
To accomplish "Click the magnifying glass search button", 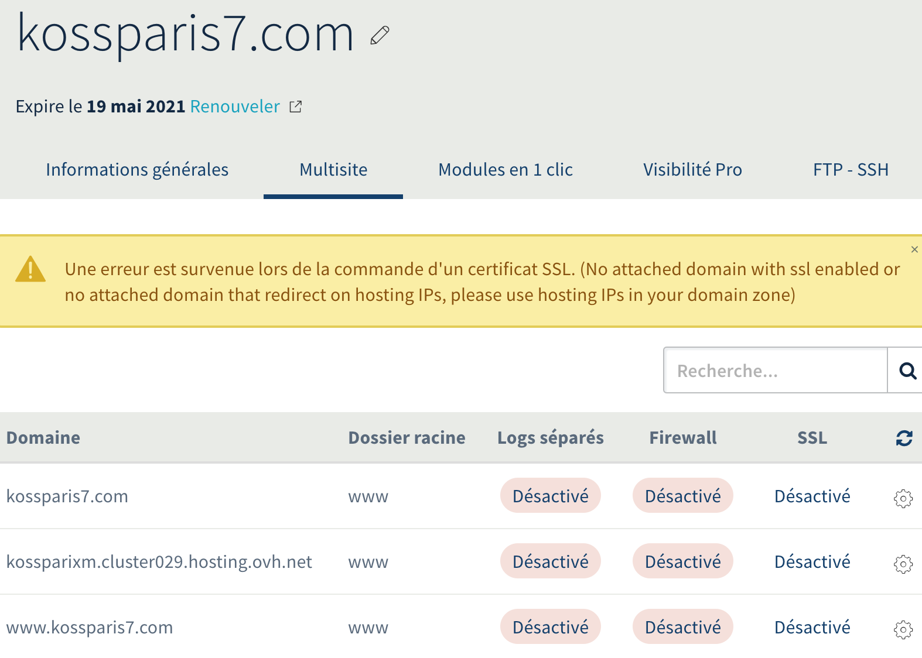I will click(907, 371).
